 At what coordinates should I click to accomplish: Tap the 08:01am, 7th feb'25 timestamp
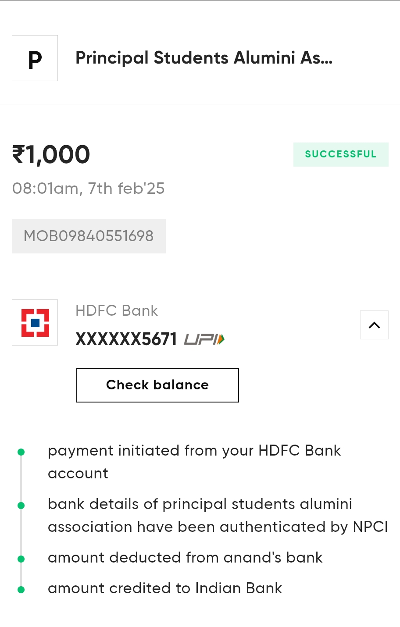(88, 189)
